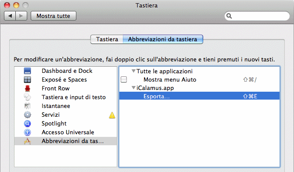Select the Abbreviazioni da tastiera tab
Screen dimensions: 294x172
tap(163, 39)
